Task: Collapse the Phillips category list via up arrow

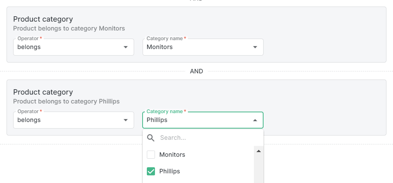Action: 255,120
